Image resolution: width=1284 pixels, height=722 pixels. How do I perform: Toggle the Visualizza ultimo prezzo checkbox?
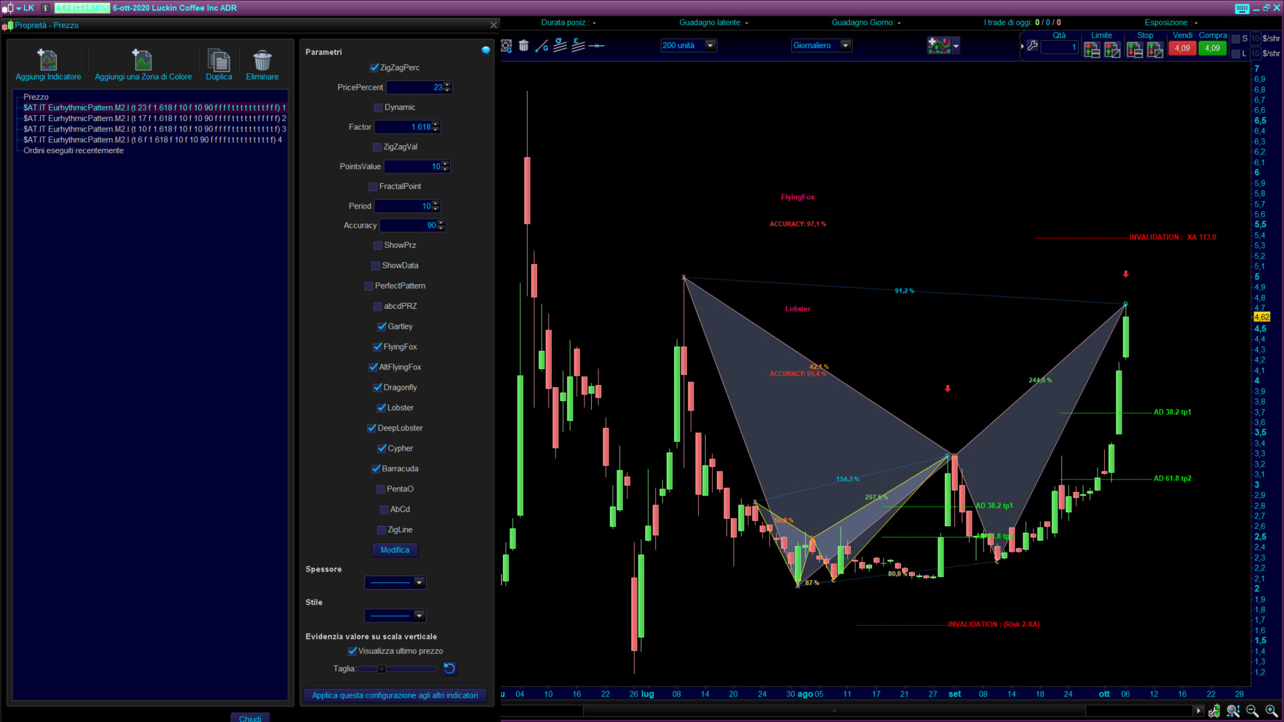[x=352, y=650]
